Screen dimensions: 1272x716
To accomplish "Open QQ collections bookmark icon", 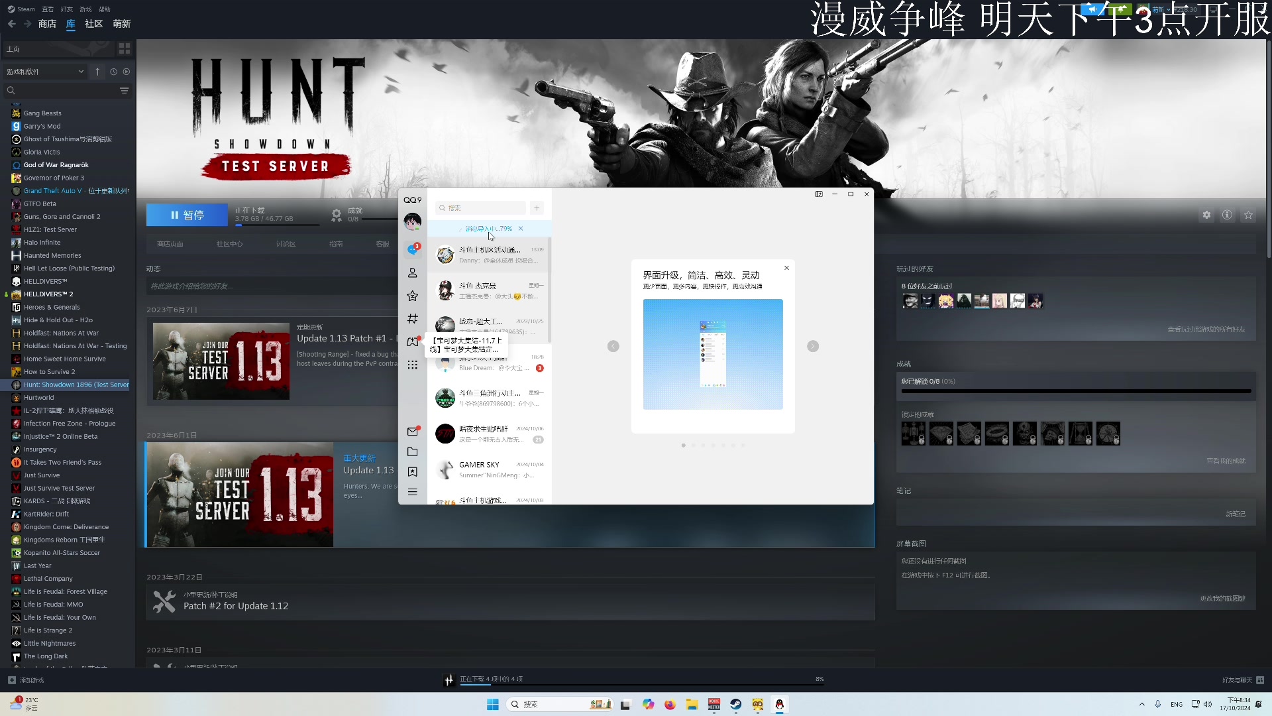I will coord(412,472).
